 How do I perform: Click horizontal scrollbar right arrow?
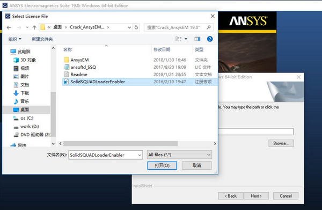[215, 143]
